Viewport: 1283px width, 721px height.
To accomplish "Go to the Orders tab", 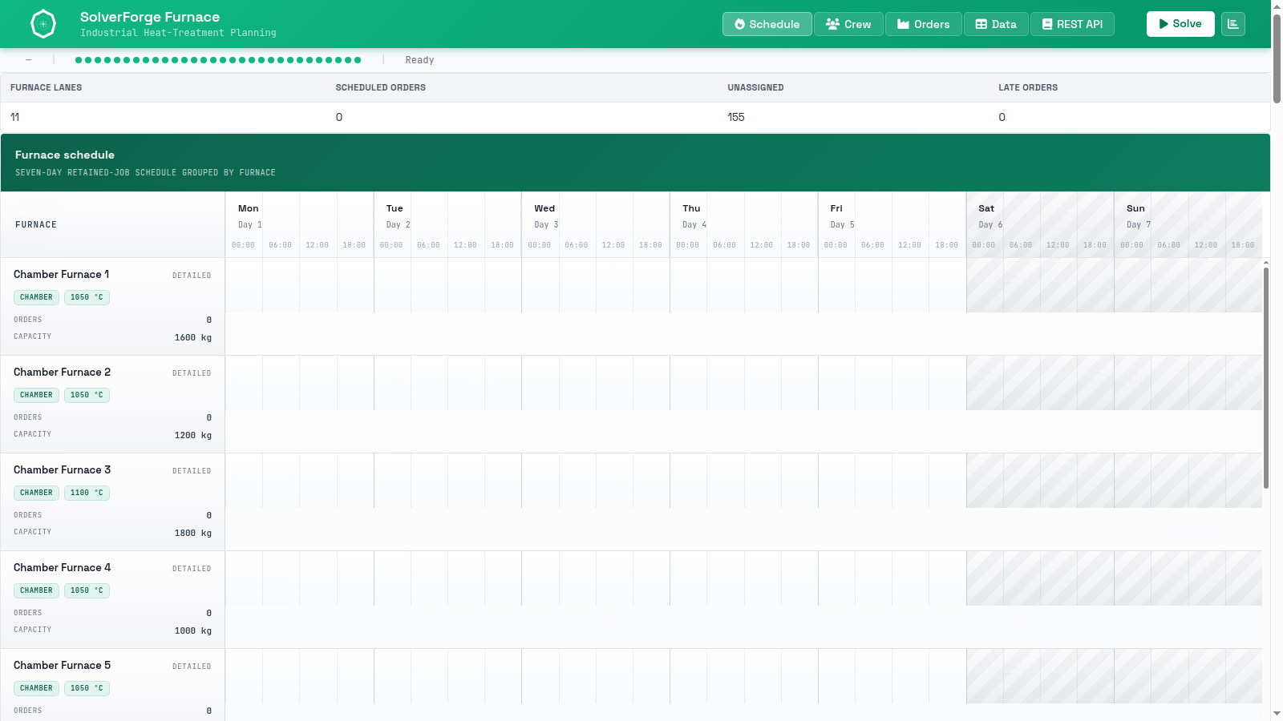I will (x=923, y=24).
